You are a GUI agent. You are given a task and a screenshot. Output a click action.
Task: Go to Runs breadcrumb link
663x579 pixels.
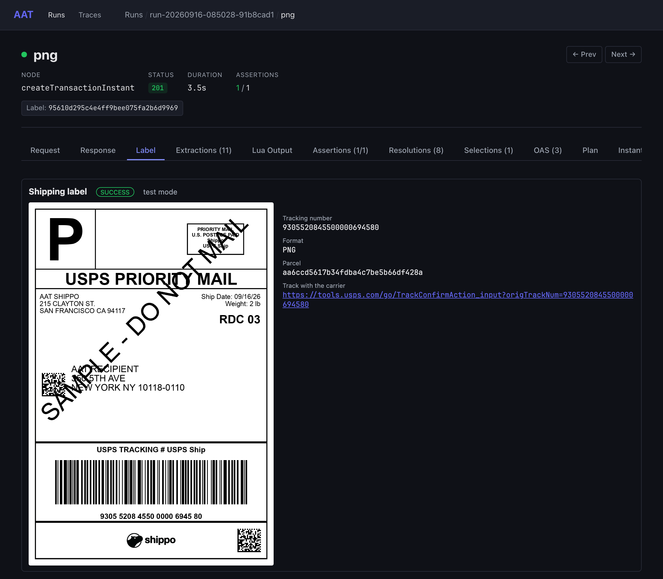(134, 15)
